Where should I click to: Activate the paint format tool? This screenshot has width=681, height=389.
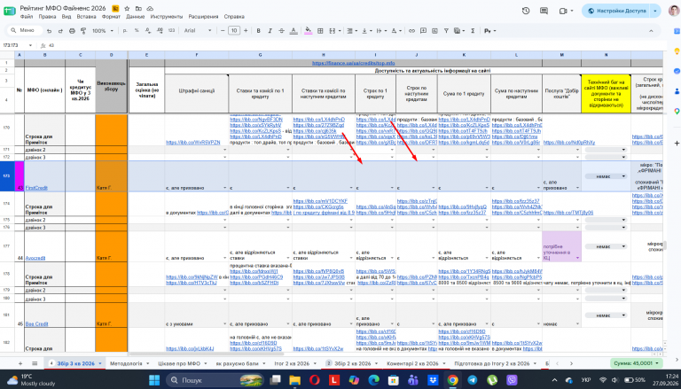[x=83, y=31]
